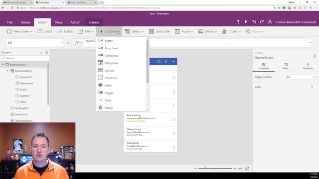Image resolution: width=319 pixels, height=179 pixels.
Task: Redo the last action
Action: (262, 21)
